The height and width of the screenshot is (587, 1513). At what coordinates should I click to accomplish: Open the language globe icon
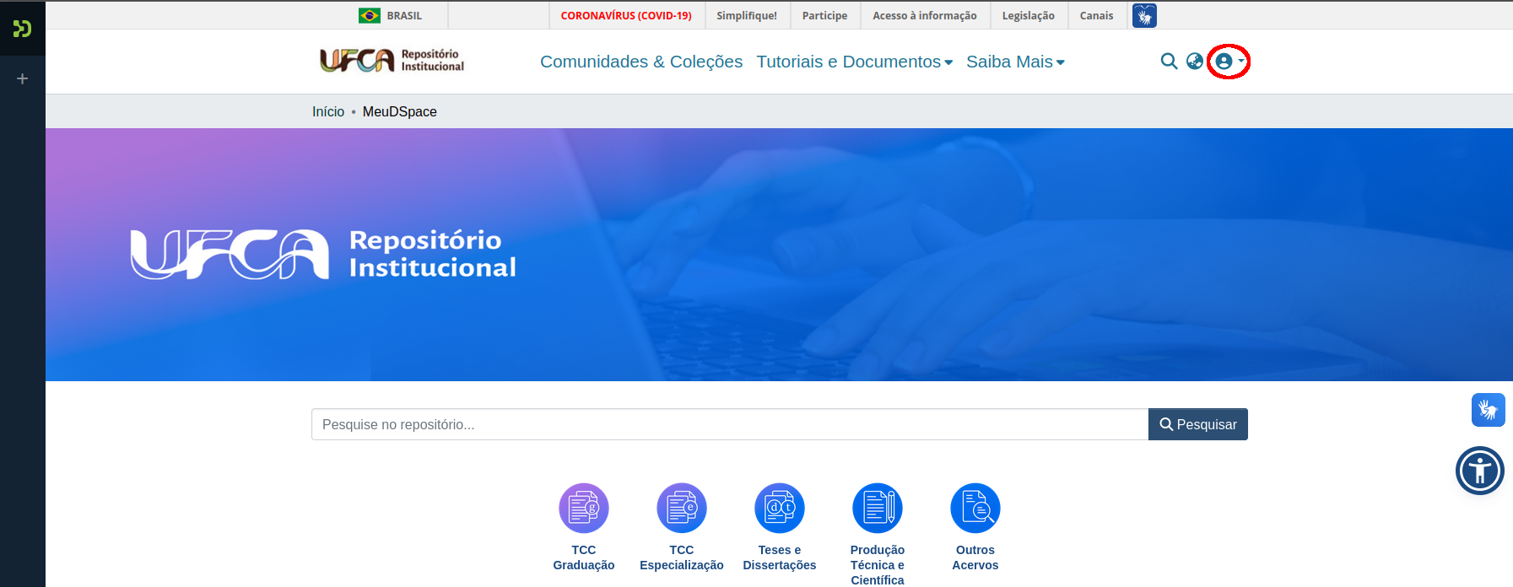[1195, 61]
